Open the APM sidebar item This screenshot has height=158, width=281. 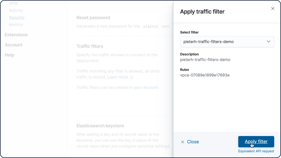click(x=13, y=3)
